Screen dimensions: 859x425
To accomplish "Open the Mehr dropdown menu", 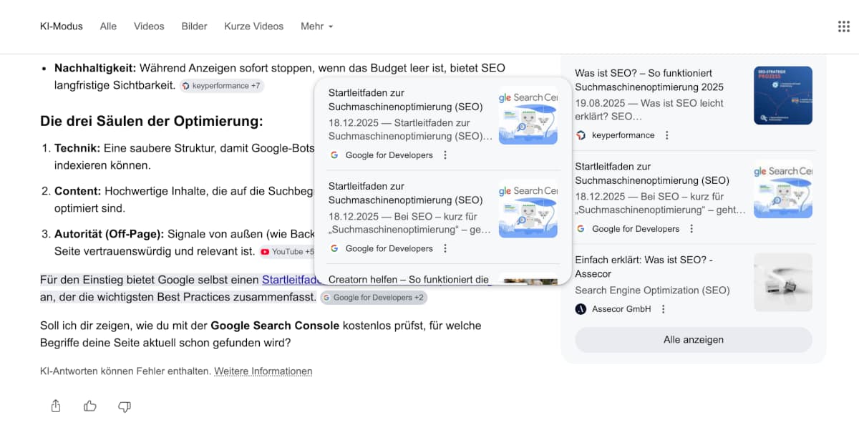I will (316, 26).
